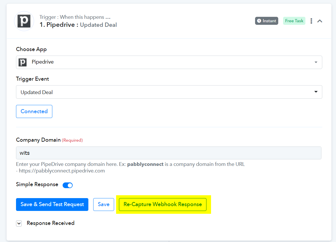
Task: Click the '1. Pipedrive : Updated Deal' title
Action: tap(78, 25)
